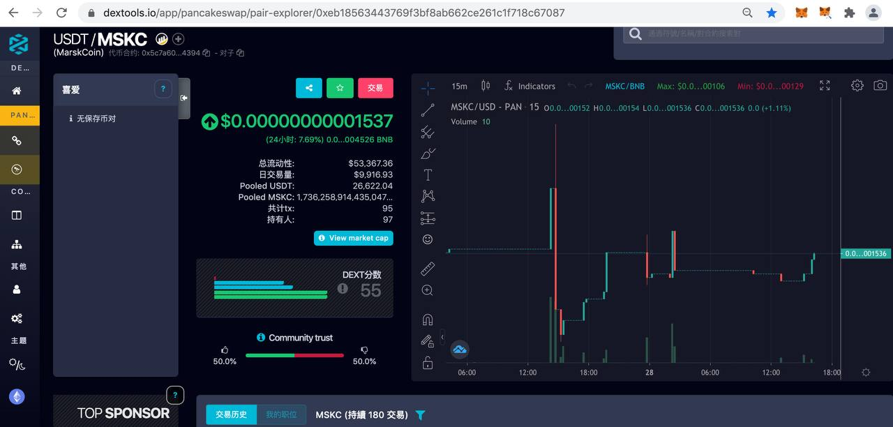The image size is (893, 427).
Task: Pick the text annotation tool
Action: point(428,174)
